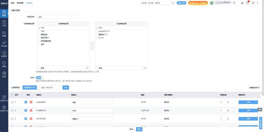Click the blue plus icon in row 1
Image resolution: width=264 pixels, height=132 pixels.
26,102
